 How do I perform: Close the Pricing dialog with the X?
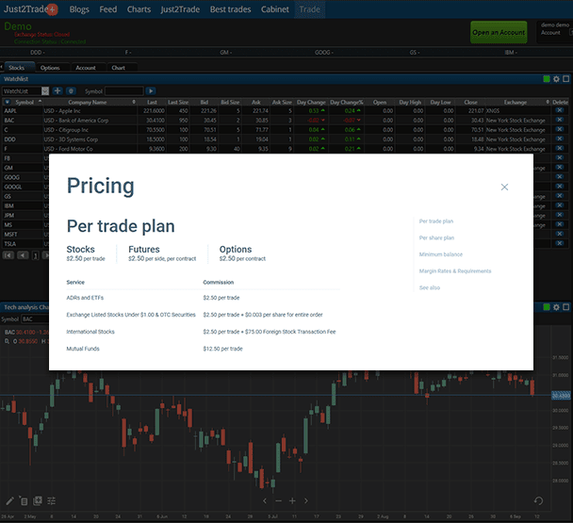(504, 188)
